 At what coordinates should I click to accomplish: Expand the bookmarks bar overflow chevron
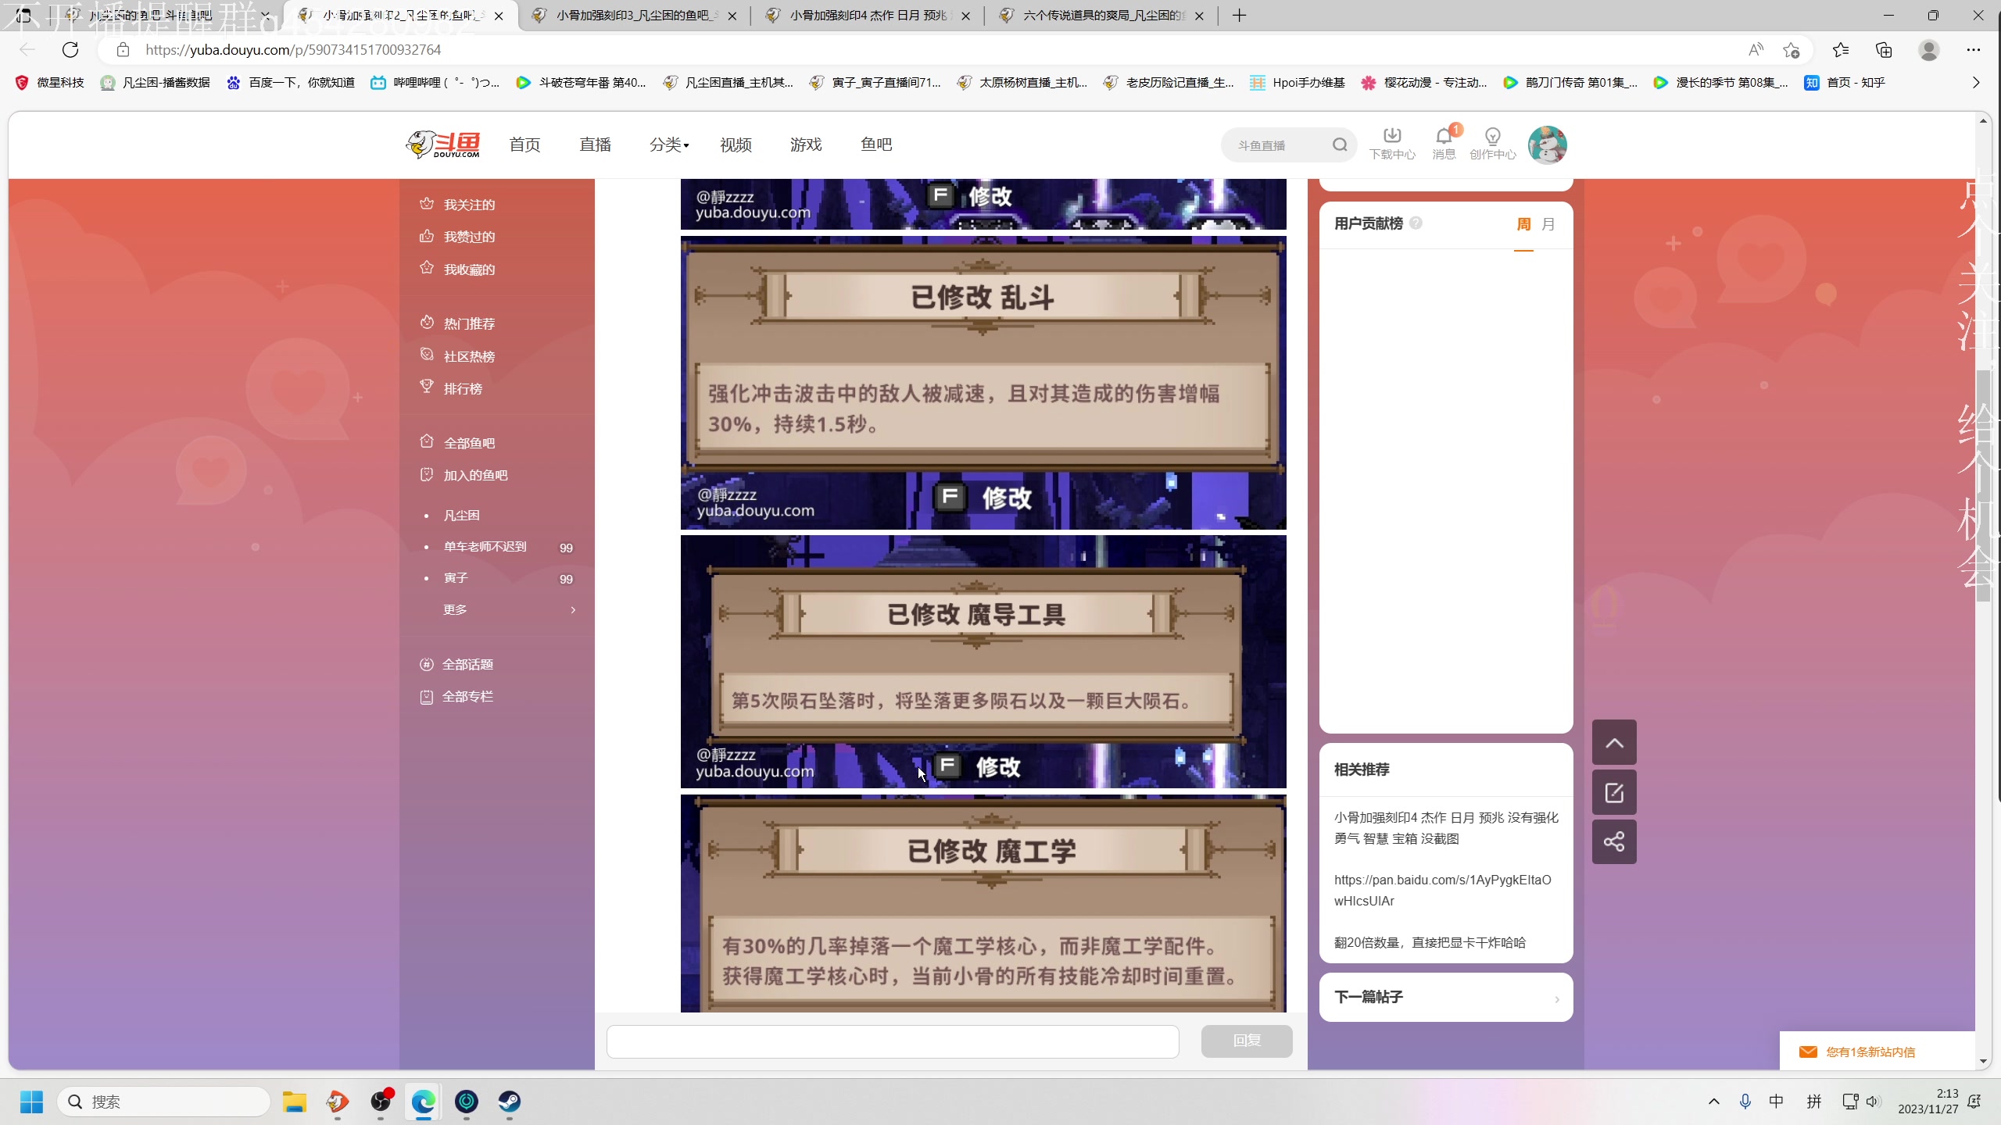pos(1975,83)
